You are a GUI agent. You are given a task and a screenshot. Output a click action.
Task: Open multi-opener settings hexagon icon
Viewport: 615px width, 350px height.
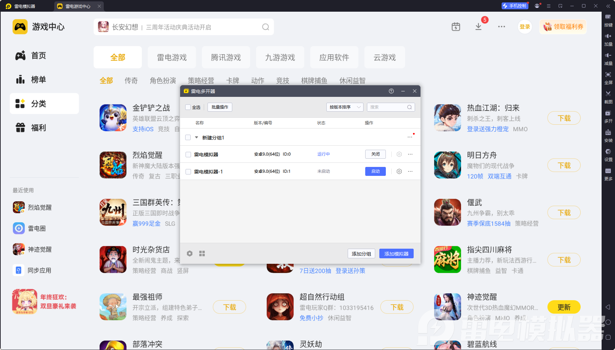pyautogui.click(x=190, y=253)
